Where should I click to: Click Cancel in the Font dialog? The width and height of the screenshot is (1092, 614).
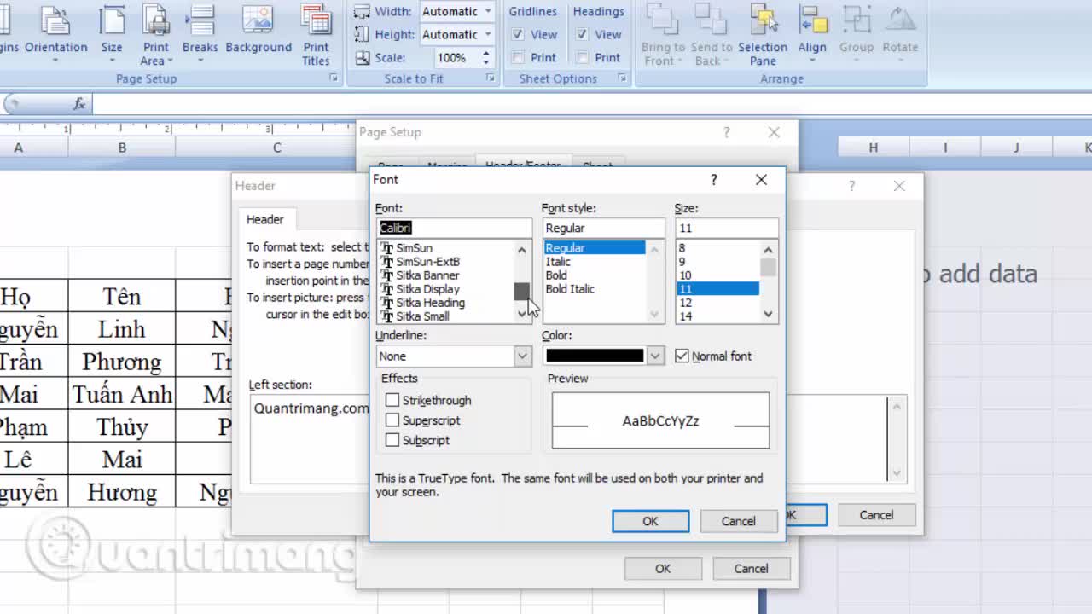(x=738, y=521)
